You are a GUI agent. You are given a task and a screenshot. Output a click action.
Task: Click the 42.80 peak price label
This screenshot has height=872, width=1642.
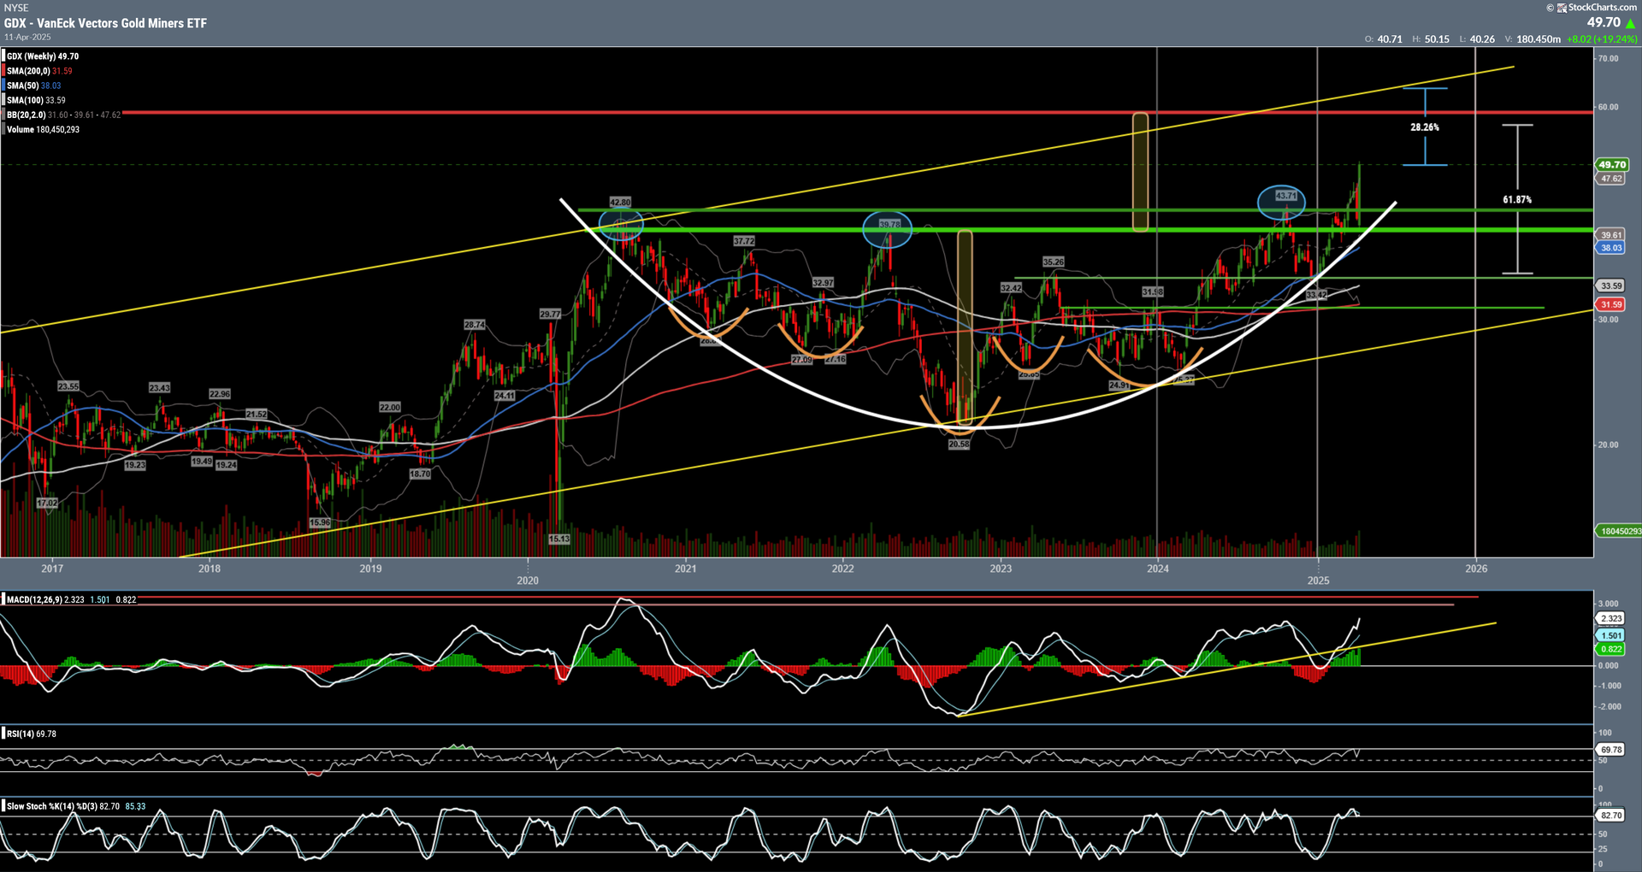(x=620, y=203)
